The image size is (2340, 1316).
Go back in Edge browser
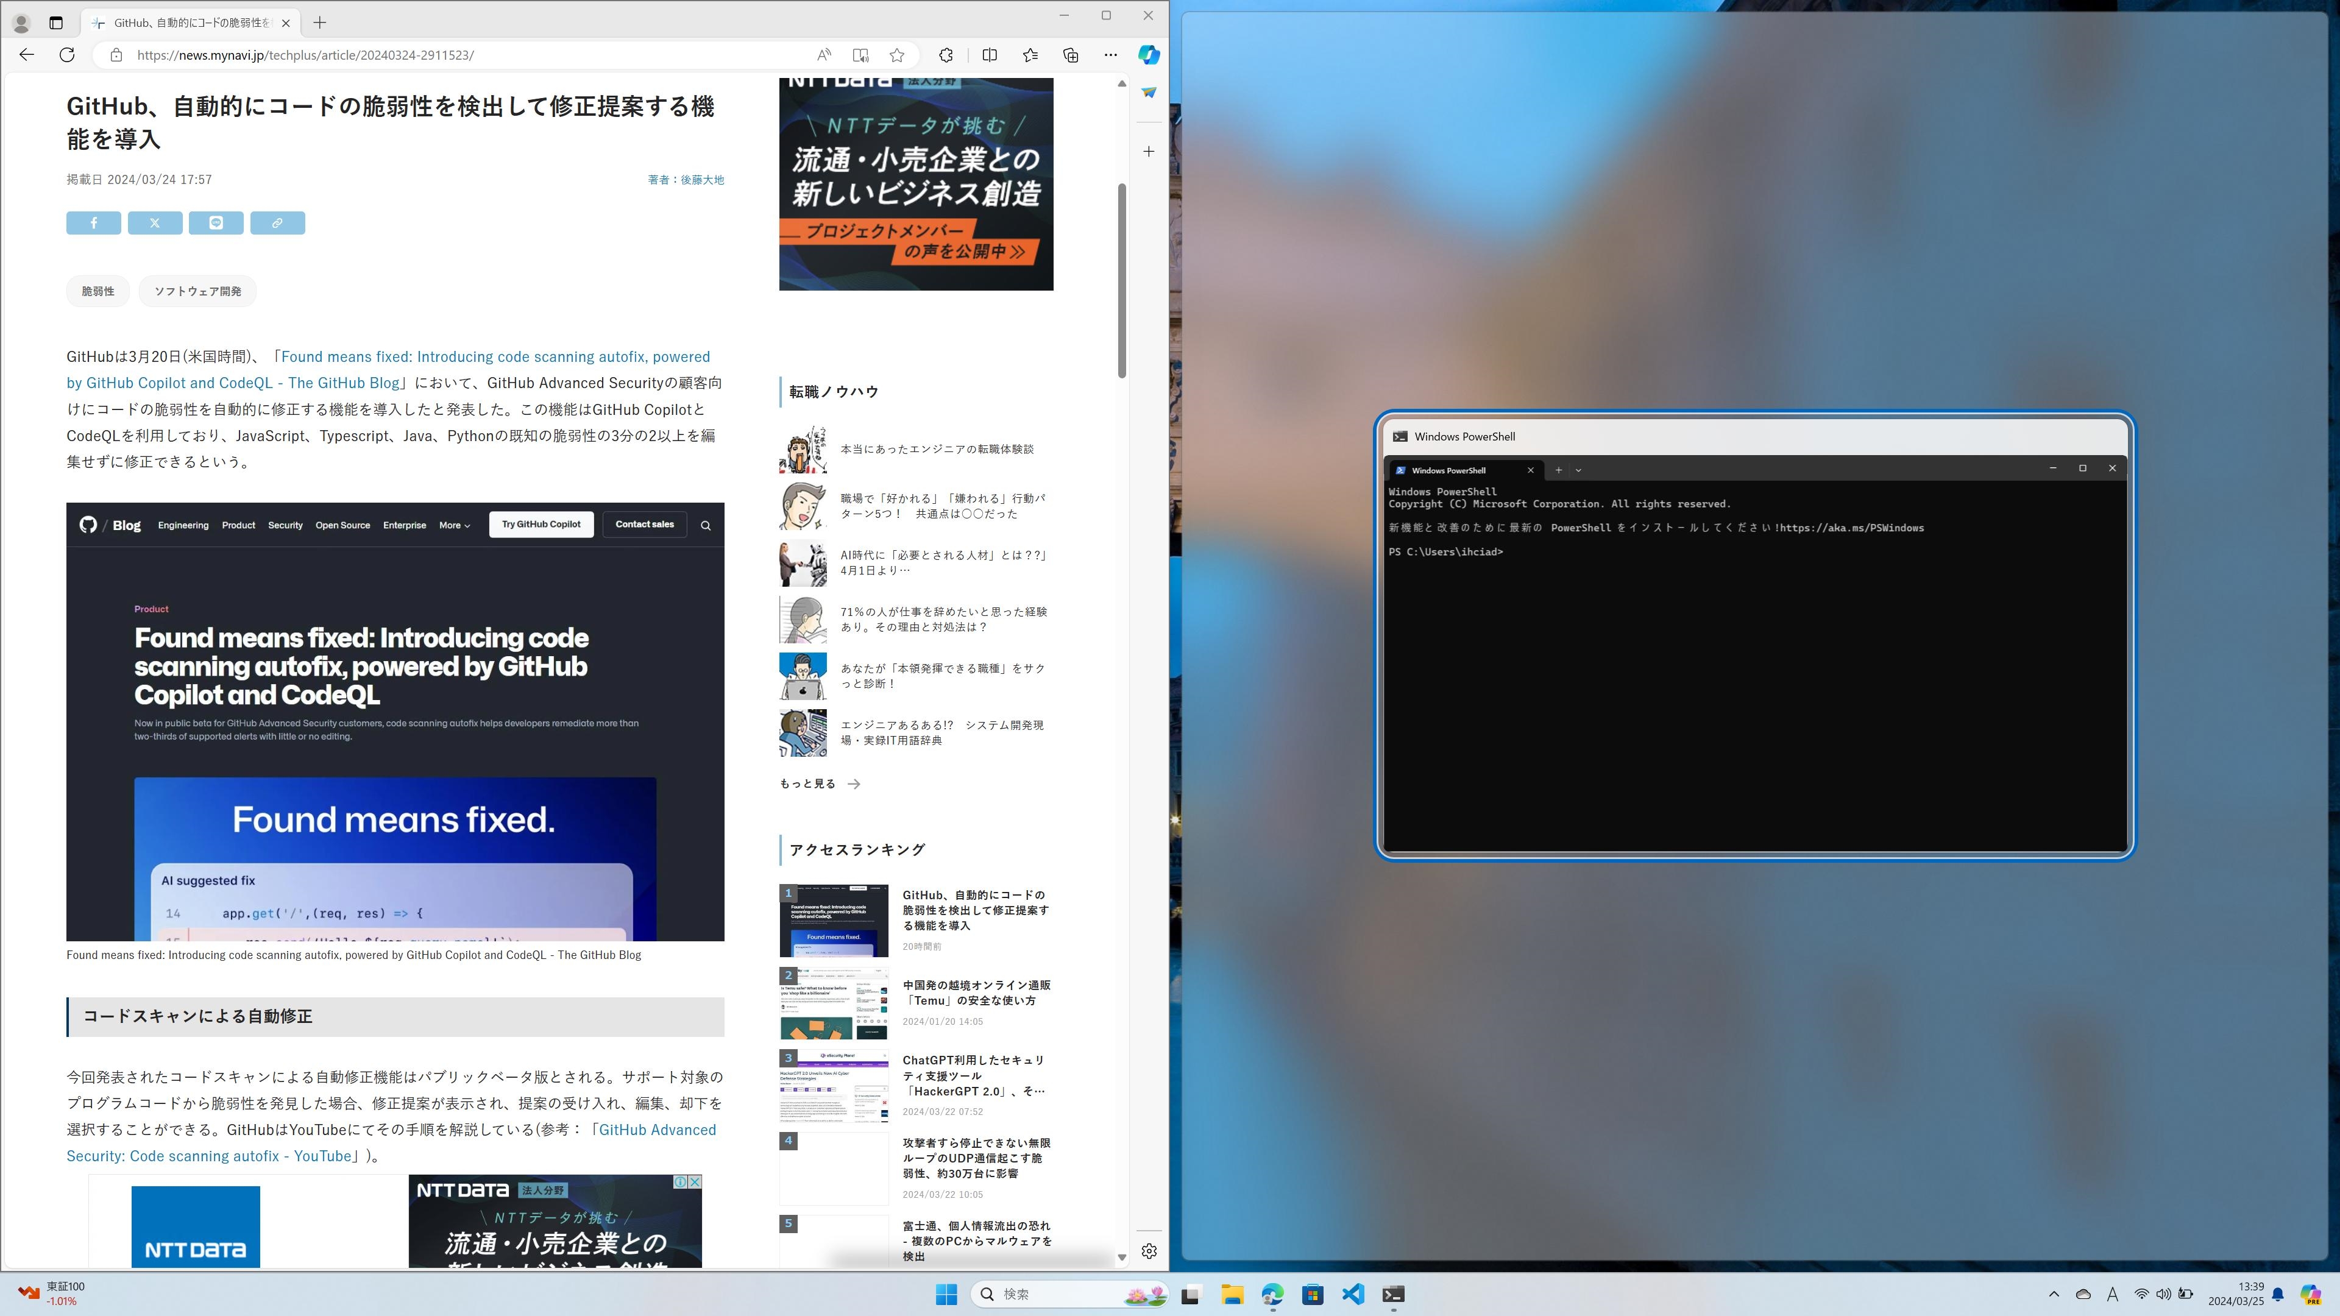26,54
